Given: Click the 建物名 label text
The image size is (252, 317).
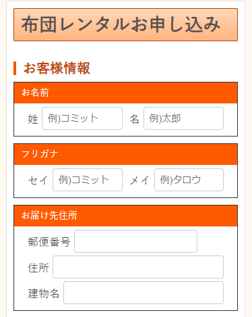Looking at the screenshot, I should point(44,293).
